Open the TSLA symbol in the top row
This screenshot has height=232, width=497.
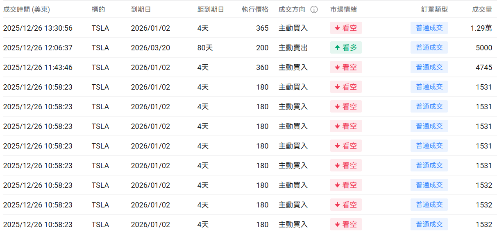click(x=100, y=28)
